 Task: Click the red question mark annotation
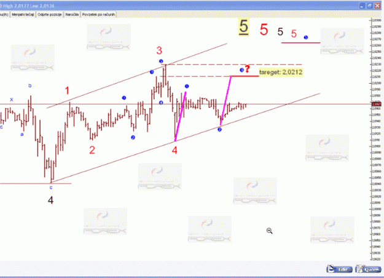248,69
